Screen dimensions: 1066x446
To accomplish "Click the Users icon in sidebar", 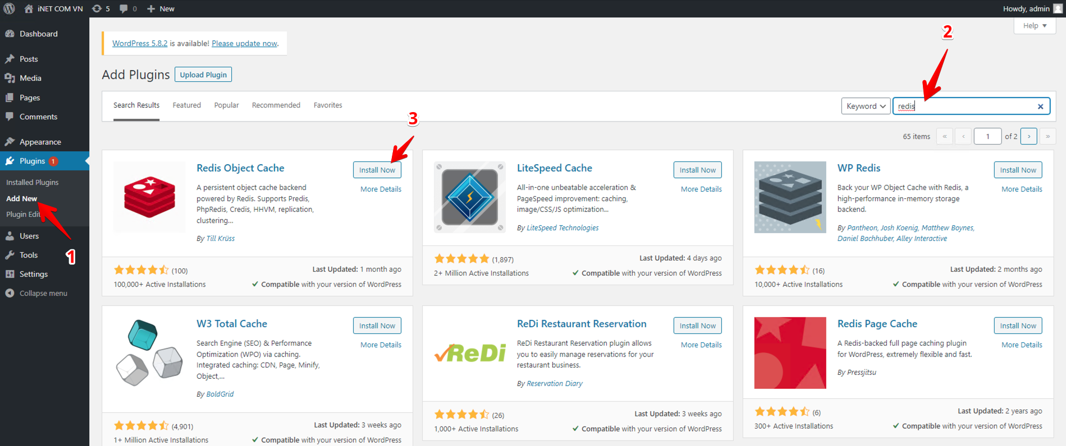I will tap(10, 236).
